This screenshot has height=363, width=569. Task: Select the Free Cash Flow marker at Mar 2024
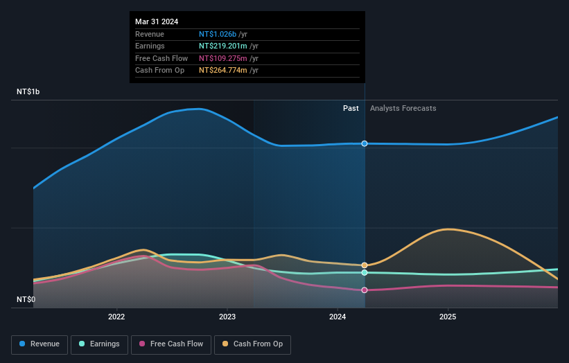coord(365,290)
